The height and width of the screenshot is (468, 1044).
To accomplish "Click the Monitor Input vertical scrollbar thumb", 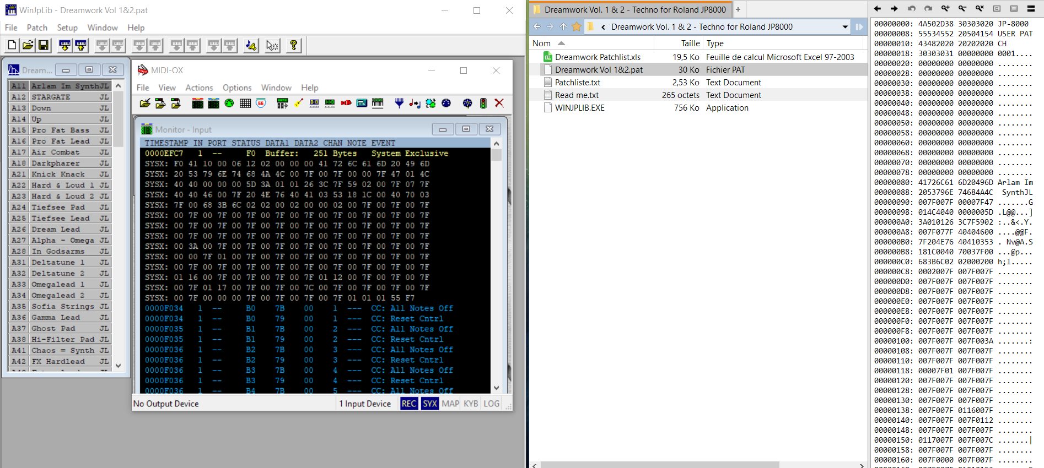I will pos(496,155).
